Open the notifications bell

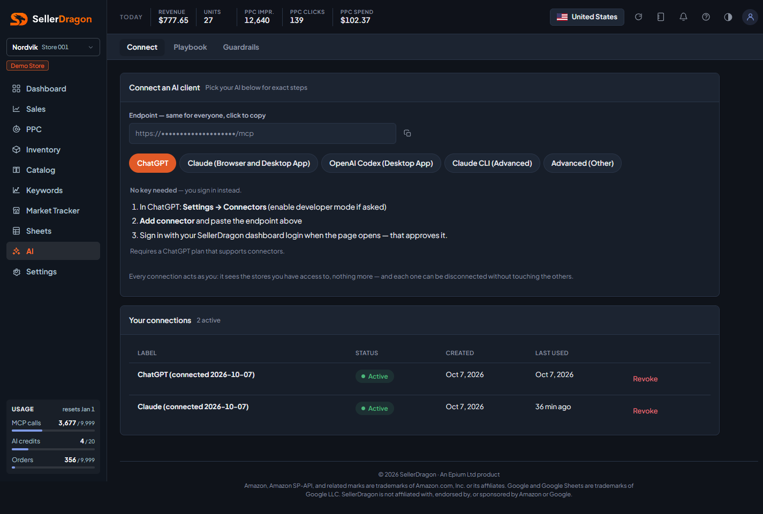[683, 17]
